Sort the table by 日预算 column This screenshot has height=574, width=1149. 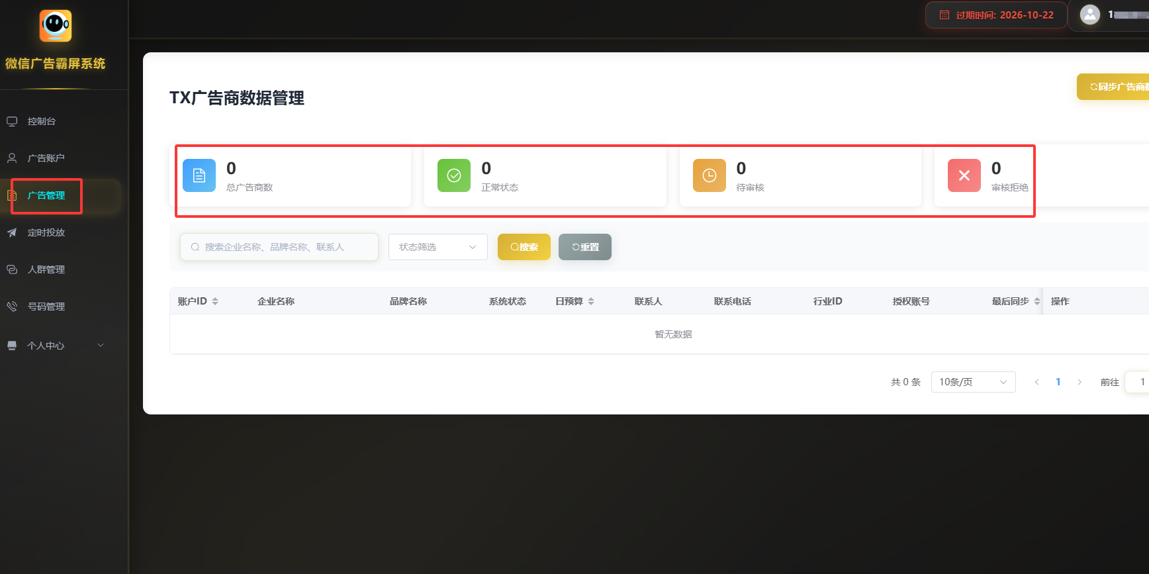(x=574, y=301)
